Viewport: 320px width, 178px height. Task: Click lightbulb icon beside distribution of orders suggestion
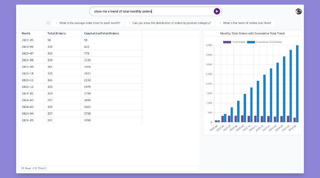[x=130, y=23]
